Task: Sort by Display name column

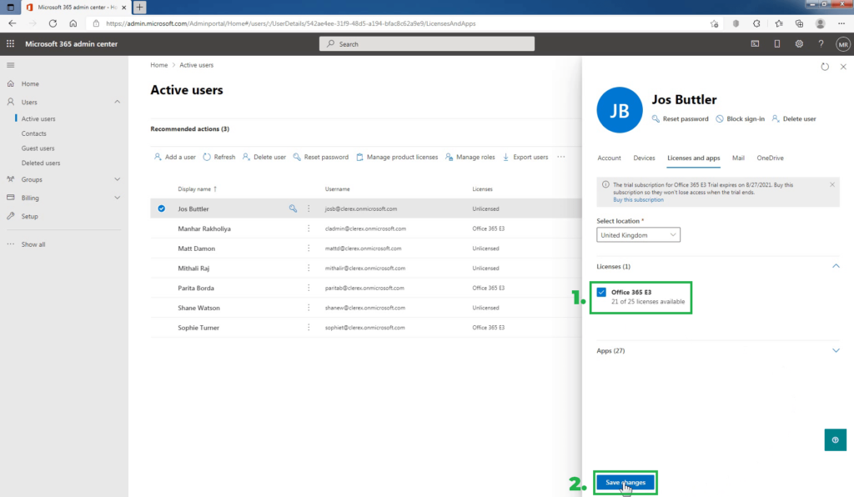Action: [x=197, y=189]
